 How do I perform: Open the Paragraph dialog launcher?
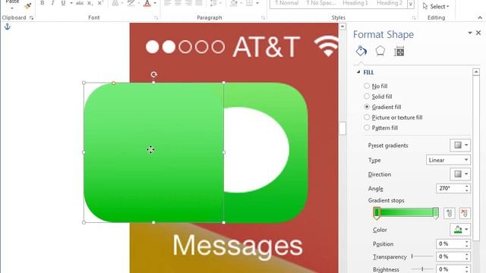[x=264, y=18]
